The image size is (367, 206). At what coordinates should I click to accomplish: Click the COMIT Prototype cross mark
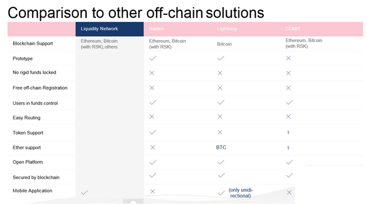(288, 58)
